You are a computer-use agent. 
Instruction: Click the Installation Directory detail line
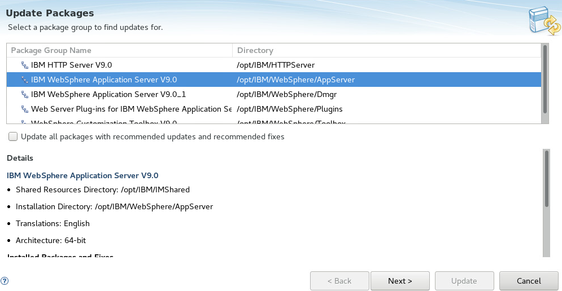click(x=114, y=206)
